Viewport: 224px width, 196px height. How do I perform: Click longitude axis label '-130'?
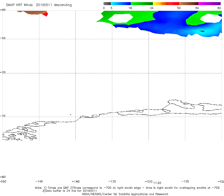pos(149,181)
